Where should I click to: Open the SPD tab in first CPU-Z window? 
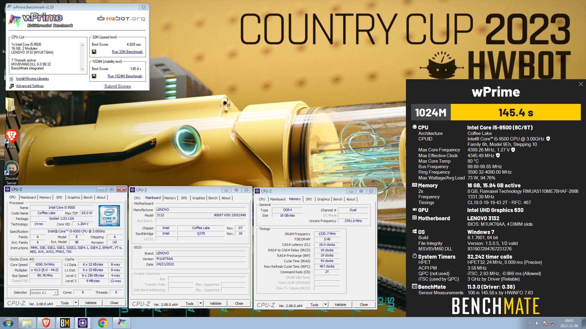(x=59, y=197)
